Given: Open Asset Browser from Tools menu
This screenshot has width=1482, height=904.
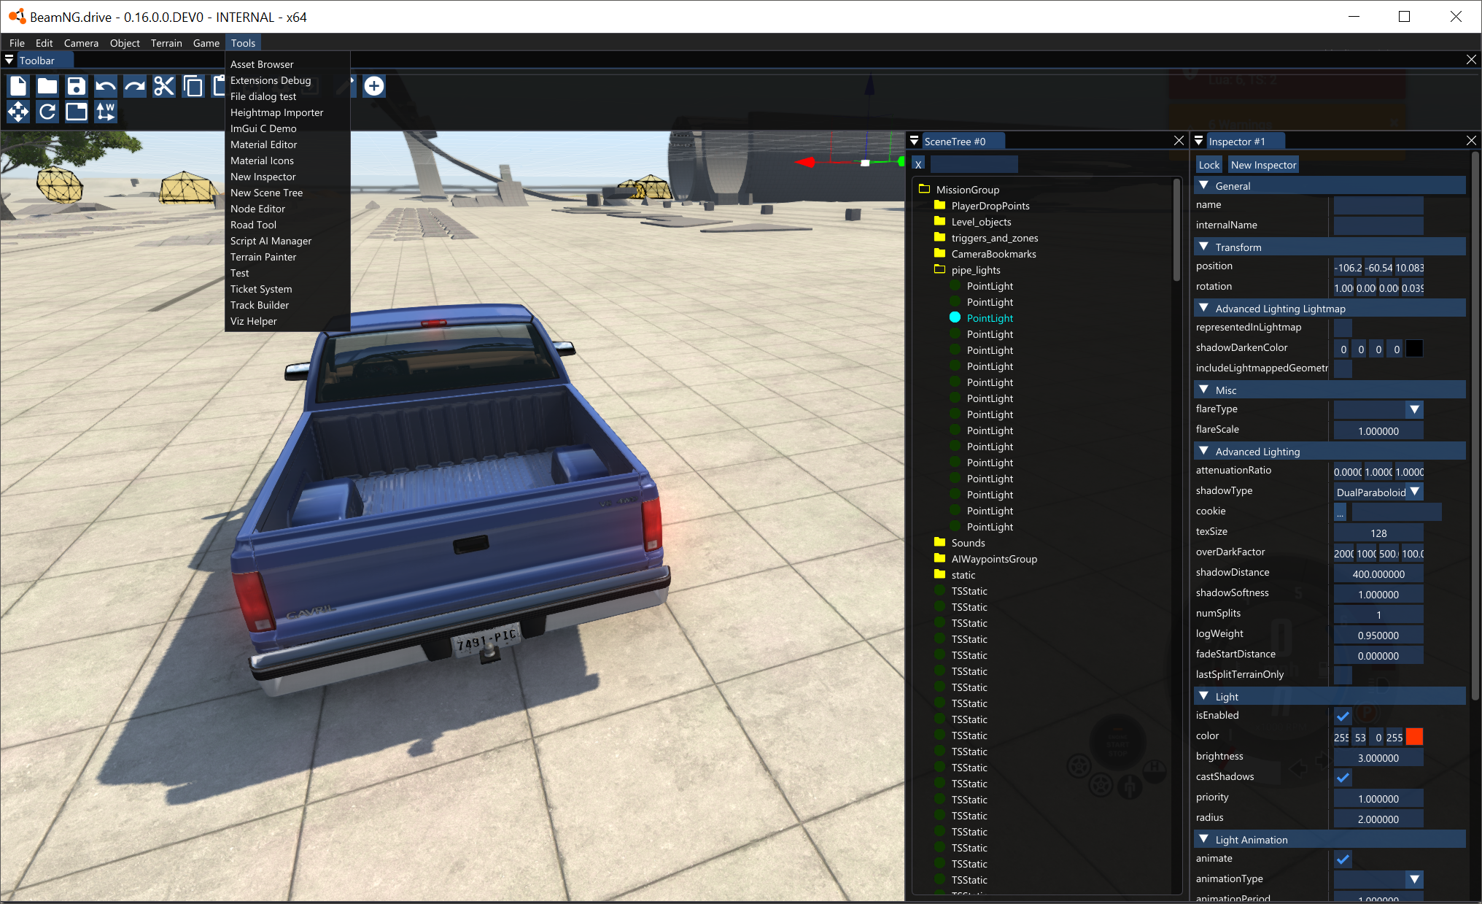Looking at the screenshot, I should pyautogui.click(x=262, y=64).
